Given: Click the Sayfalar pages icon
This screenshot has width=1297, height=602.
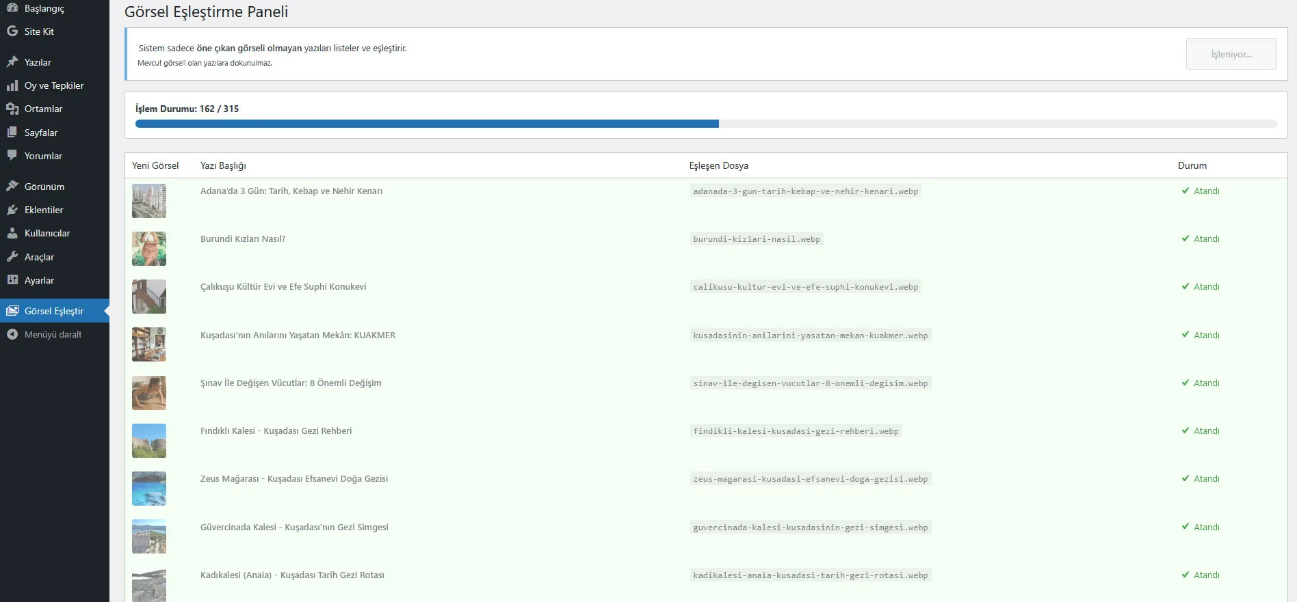Looking at the screenshot, I should click(x=12, y=133).
